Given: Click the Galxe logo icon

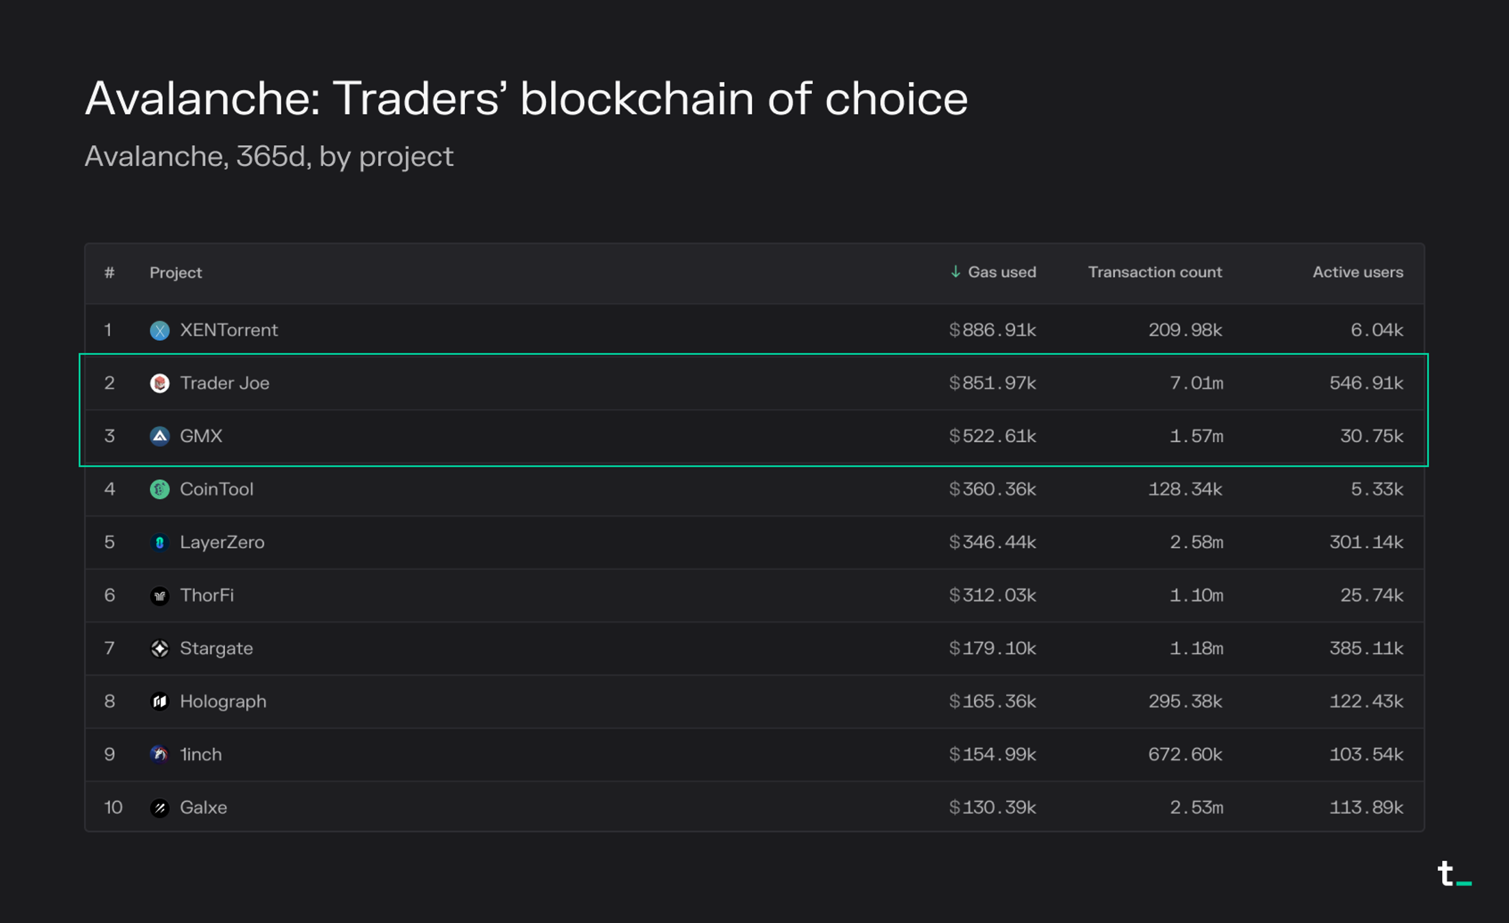Looking at the screenshot, I should pos(160,808).
